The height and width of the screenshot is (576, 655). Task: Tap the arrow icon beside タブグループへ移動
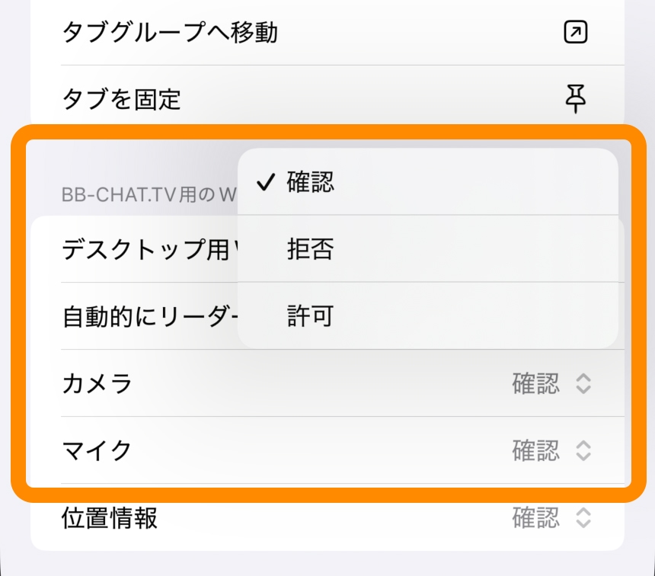[x=576, y=32]
